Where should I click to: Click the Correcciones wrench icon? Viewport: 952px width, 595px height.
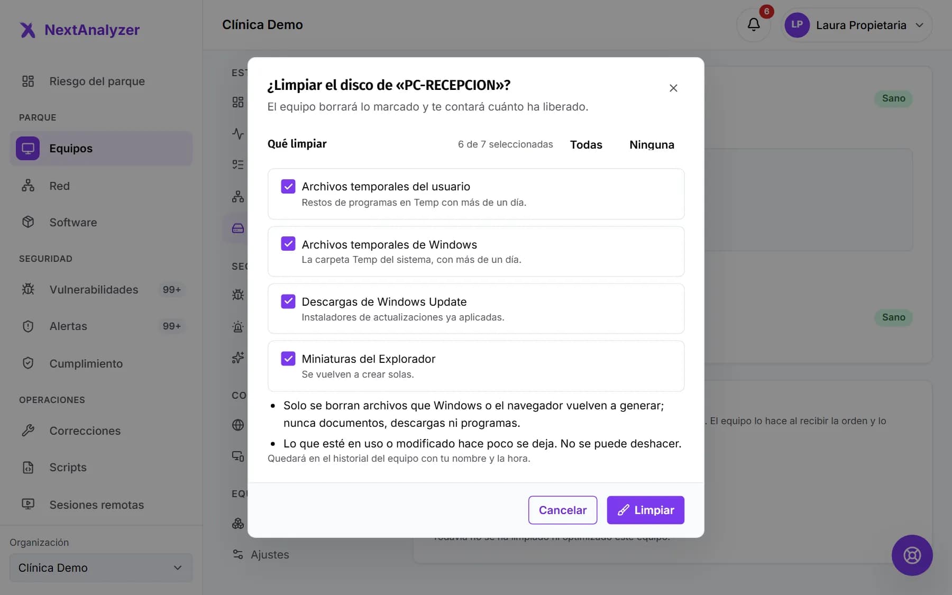(x=28, y=431)
